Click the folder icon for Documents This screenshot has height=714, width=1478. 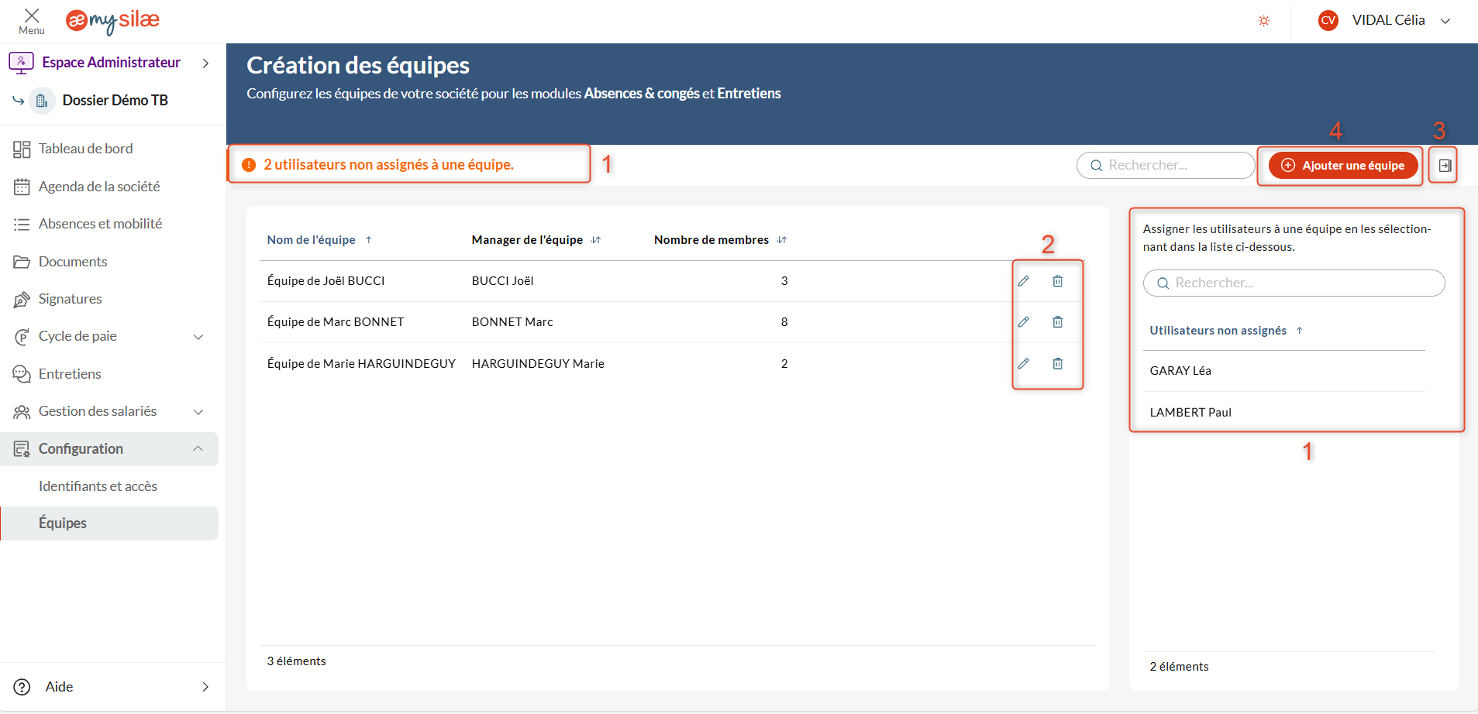[x=22, y=262]
